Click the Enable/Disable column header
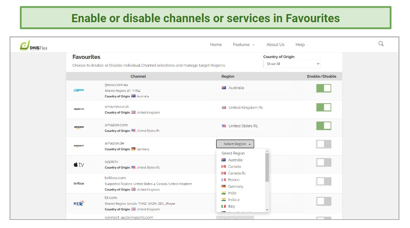Image resolution: width=410 pixels, height=228 pixels. [321, 77]
